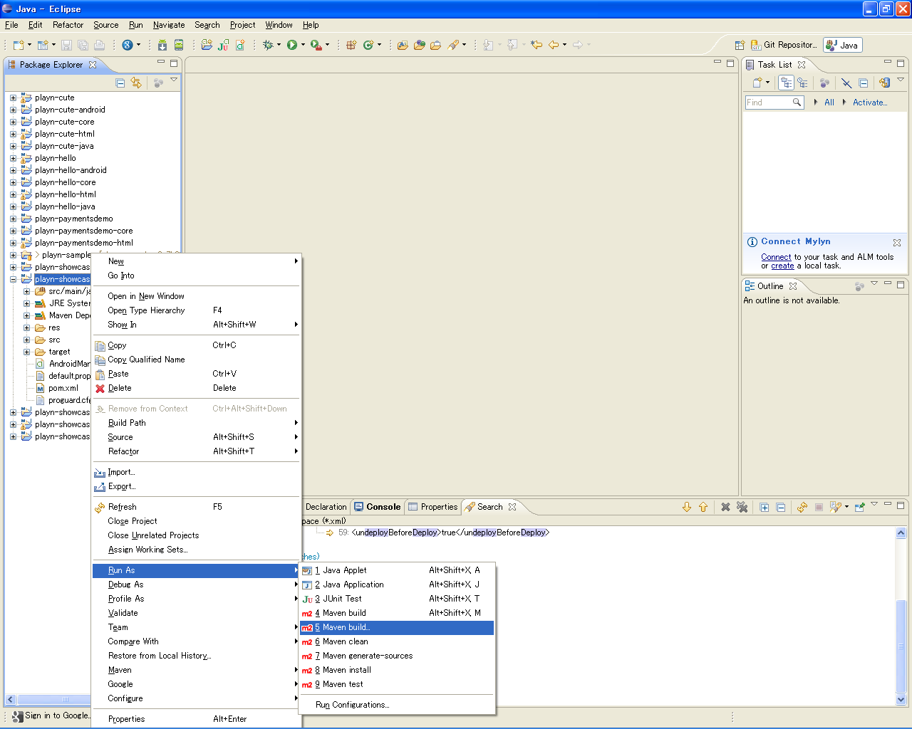Click the Open Perspective icon

tap(740, 45)
